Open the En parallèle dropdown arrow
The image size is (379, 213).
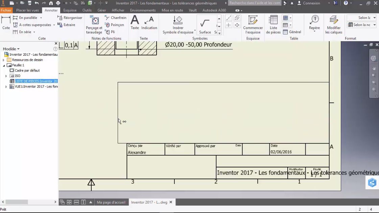[x=41, y=18]
